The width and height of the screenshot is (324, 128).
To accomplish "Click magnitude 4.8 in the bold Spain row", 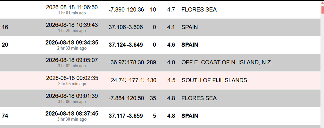I will pos(171,116).
